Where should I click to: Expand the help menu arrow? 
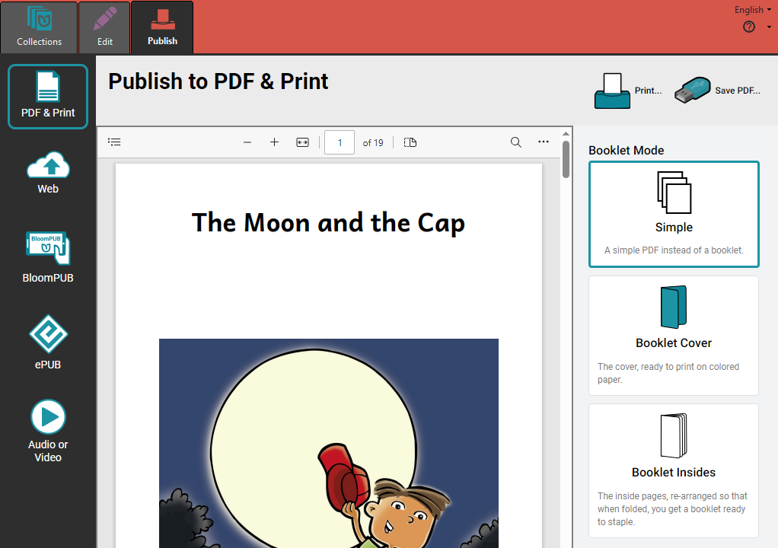[769, 27]
